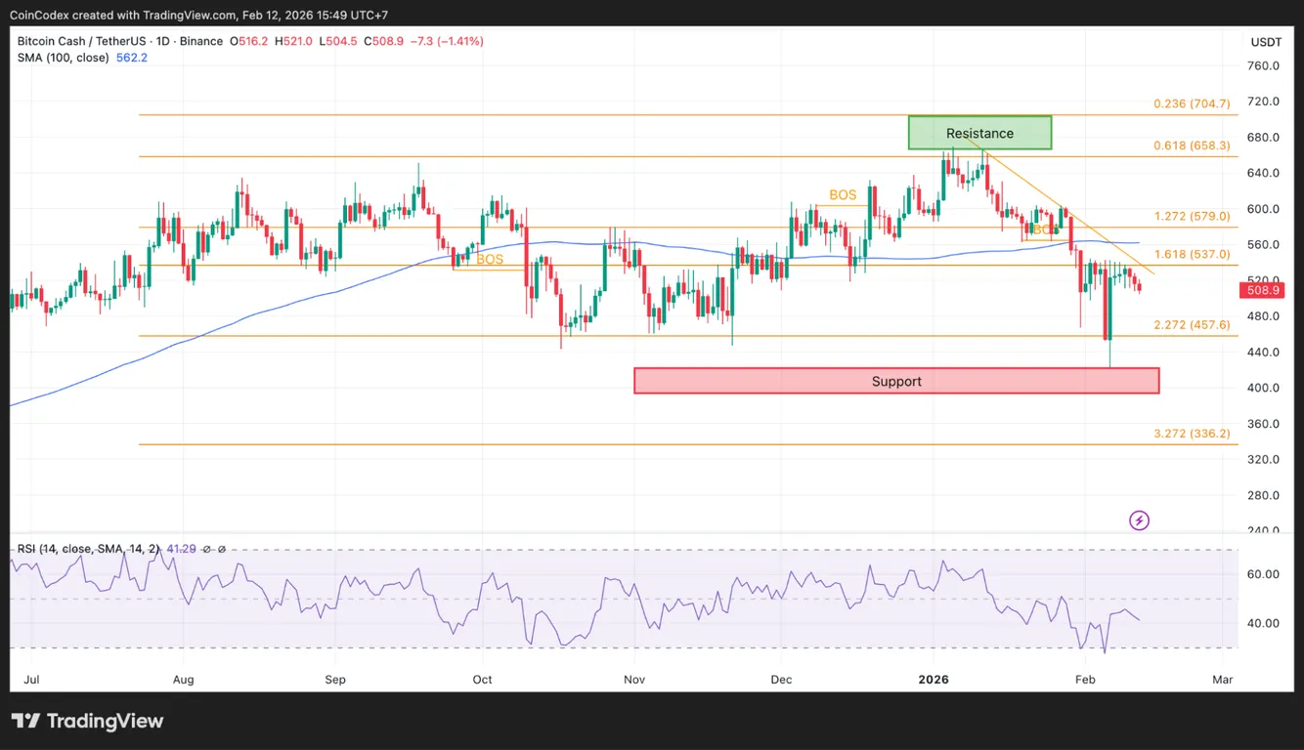Select the green Resistance zone box
The width and height of the screenshot is (1304, 750).
click(x=979, y=133)
